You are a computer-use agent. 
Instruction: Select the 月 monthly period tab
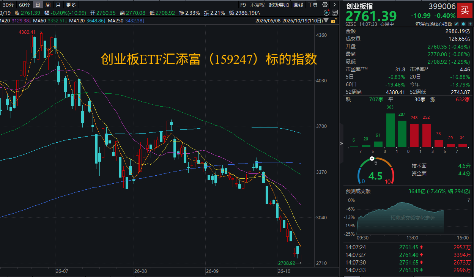[58, 5]
